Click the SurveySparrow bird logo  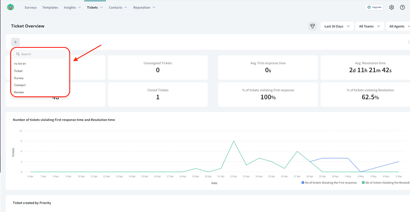click(11, 7)
